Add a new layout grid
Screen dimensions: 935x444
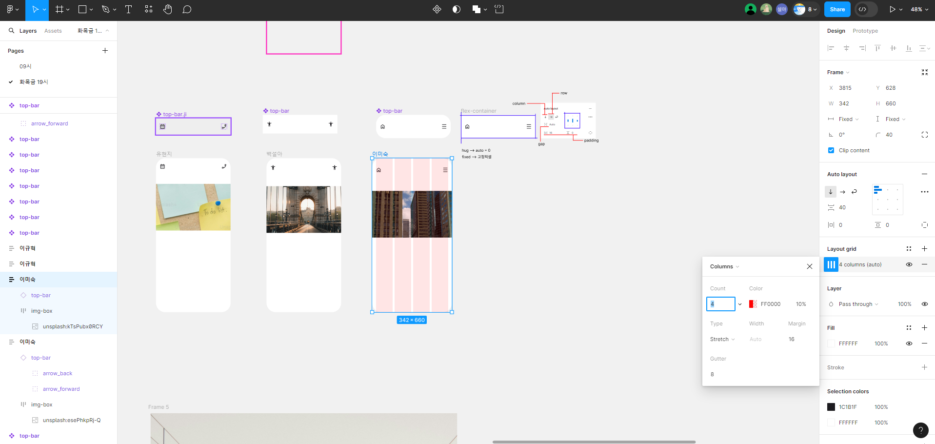[x=924, y=249]
